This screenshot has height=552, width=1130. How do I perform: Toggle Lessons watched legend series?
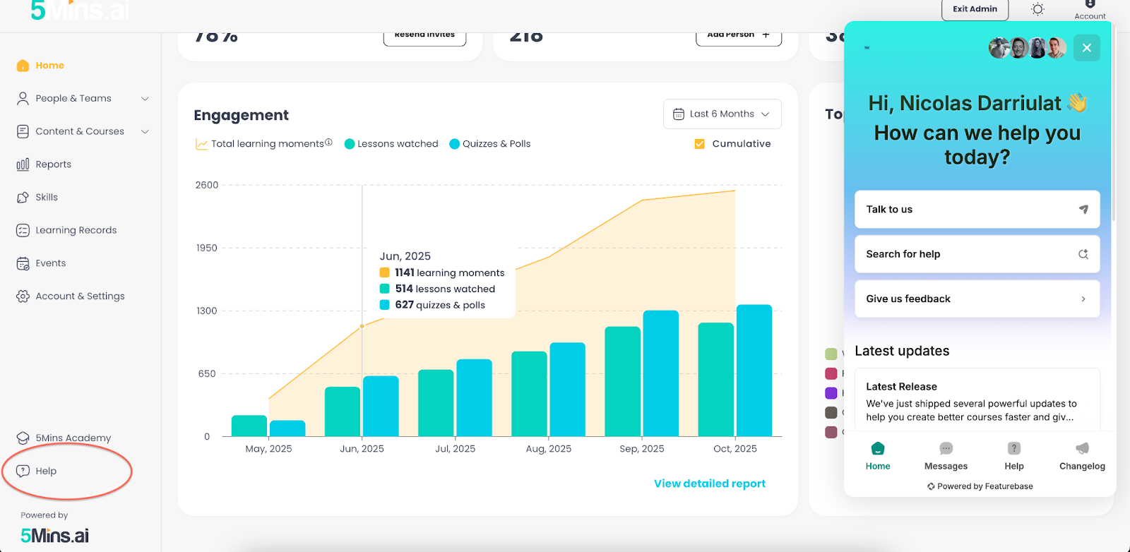[x=391, y=144]
